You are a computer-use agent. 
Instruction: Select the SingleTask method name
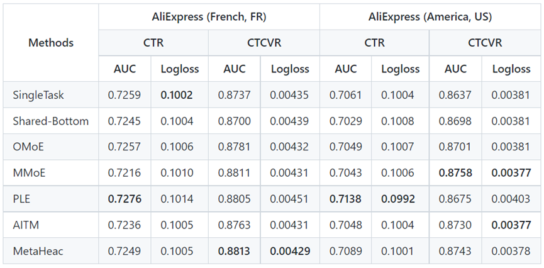tap(37, 94)
